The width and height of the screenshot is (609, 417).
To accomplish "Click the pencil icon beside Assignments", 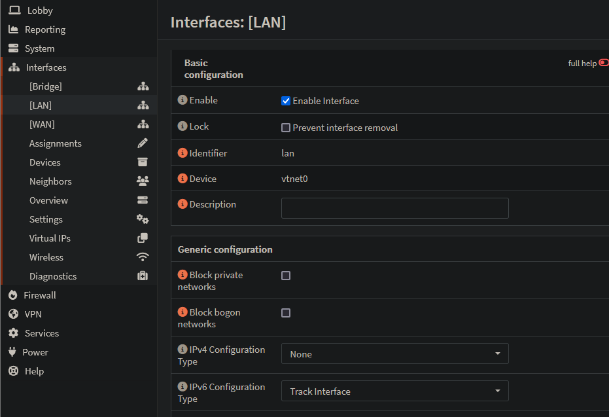I will click(143, 143).
